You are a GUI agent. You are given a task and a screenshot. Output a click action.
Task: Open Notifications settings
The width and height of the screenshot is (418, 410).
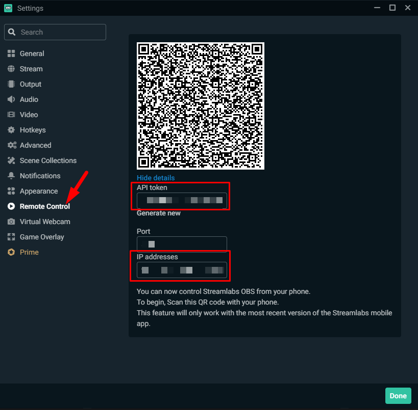40,176
